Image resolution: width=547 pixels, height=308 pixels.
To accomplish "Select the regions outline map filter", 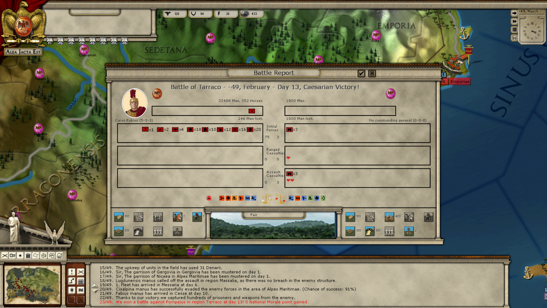I will [x=36, y=256].
